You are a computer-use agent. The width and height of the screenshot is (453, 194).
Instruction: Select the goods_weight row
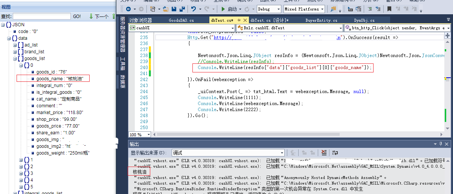[x=63, y=153]
